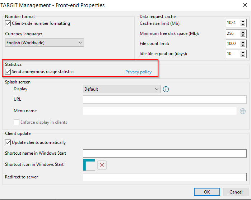Click the Cancel button
This screenshot has height=200, width=251.
[x=236, y=192]
